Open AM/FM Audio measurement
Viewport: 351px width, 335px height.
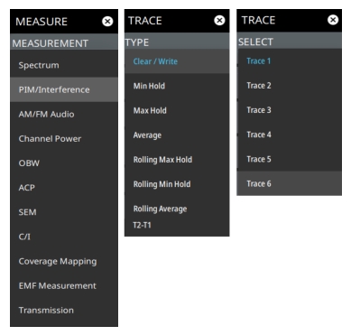point(64,114)
